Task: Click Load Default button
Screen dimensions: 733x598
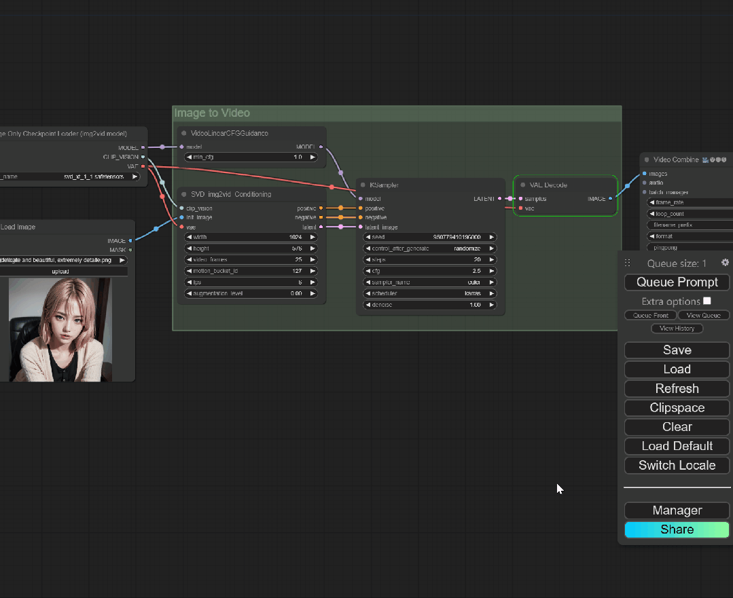Action: point(677,446)
